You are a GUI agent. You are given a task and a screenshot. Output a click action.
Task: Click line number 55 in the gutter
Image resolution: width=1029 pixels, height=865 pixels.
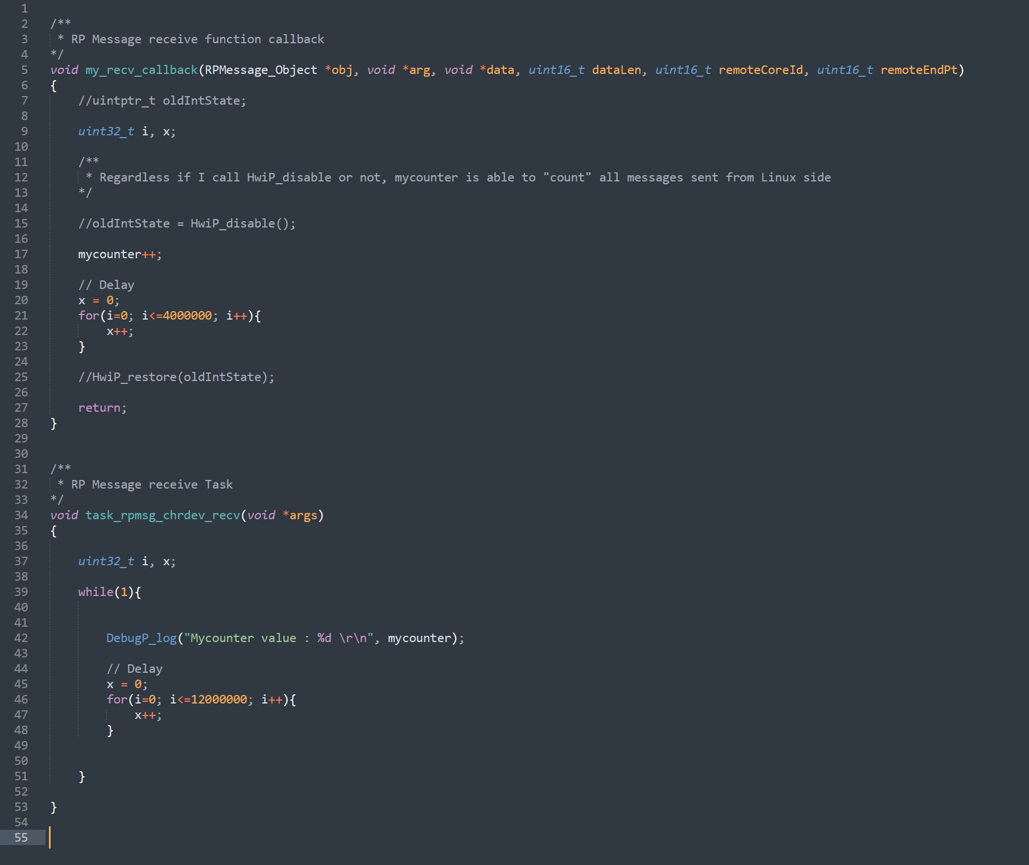coord(21,837)
